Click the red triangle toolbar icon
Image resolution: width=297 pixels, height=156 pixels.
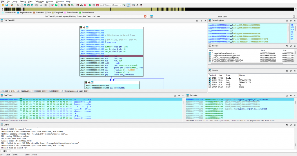(53, 5)
